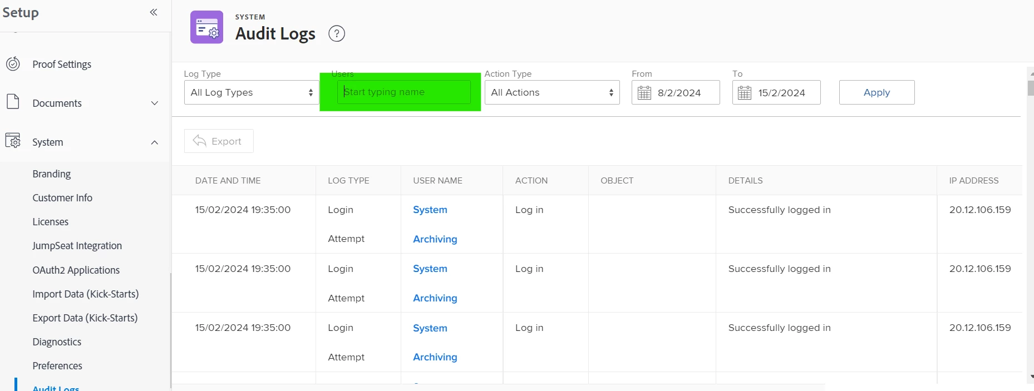
Task: Open Preferences page
Action: (x=57, y=366)
